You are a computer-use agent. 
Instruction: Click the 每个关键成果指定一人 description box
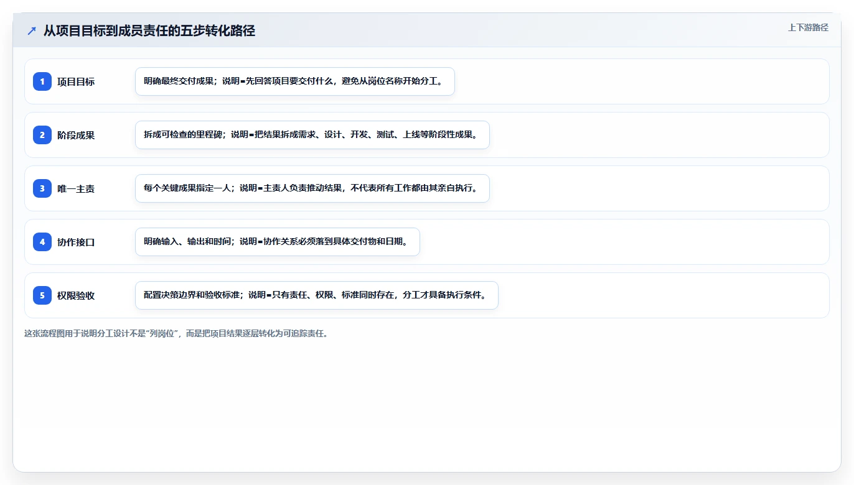click(312, 188)
